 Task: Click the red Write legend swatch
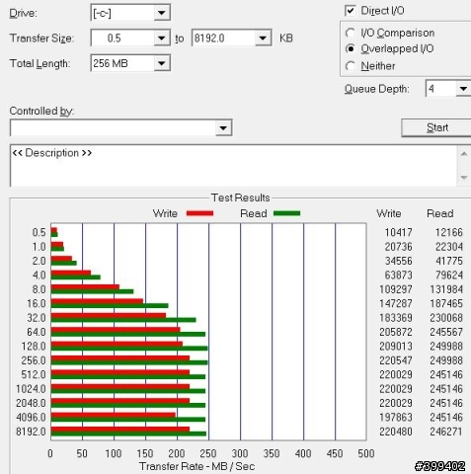click(199, 213)
